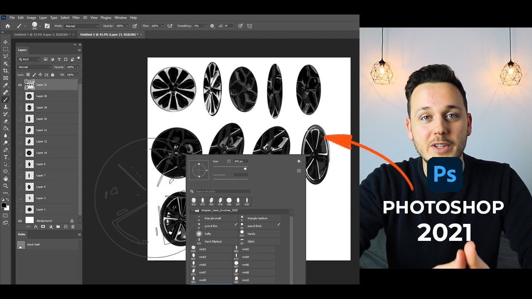Select the Hand tool
Screen dimensions: 532x299
click(6, 179)
